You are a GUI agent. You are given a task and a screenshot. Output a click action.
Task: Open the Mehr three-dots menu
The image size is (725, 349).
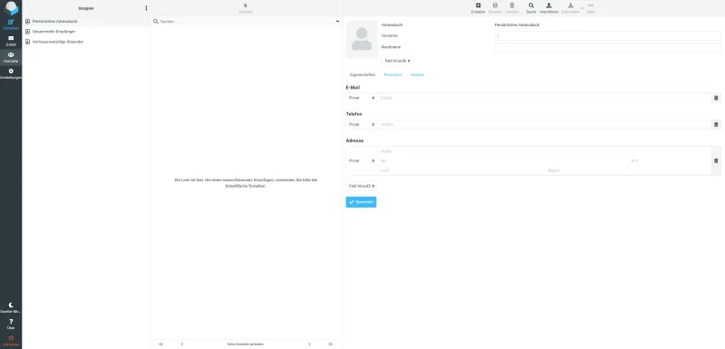(x=591, y=8)
